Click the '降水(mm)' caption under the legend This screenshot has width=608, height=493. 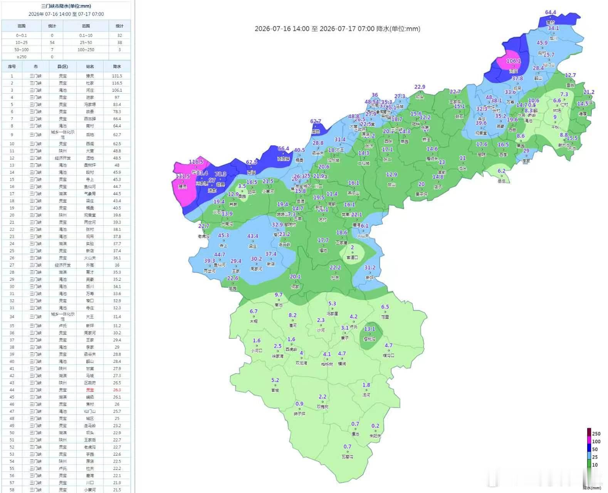click(592, 488)
